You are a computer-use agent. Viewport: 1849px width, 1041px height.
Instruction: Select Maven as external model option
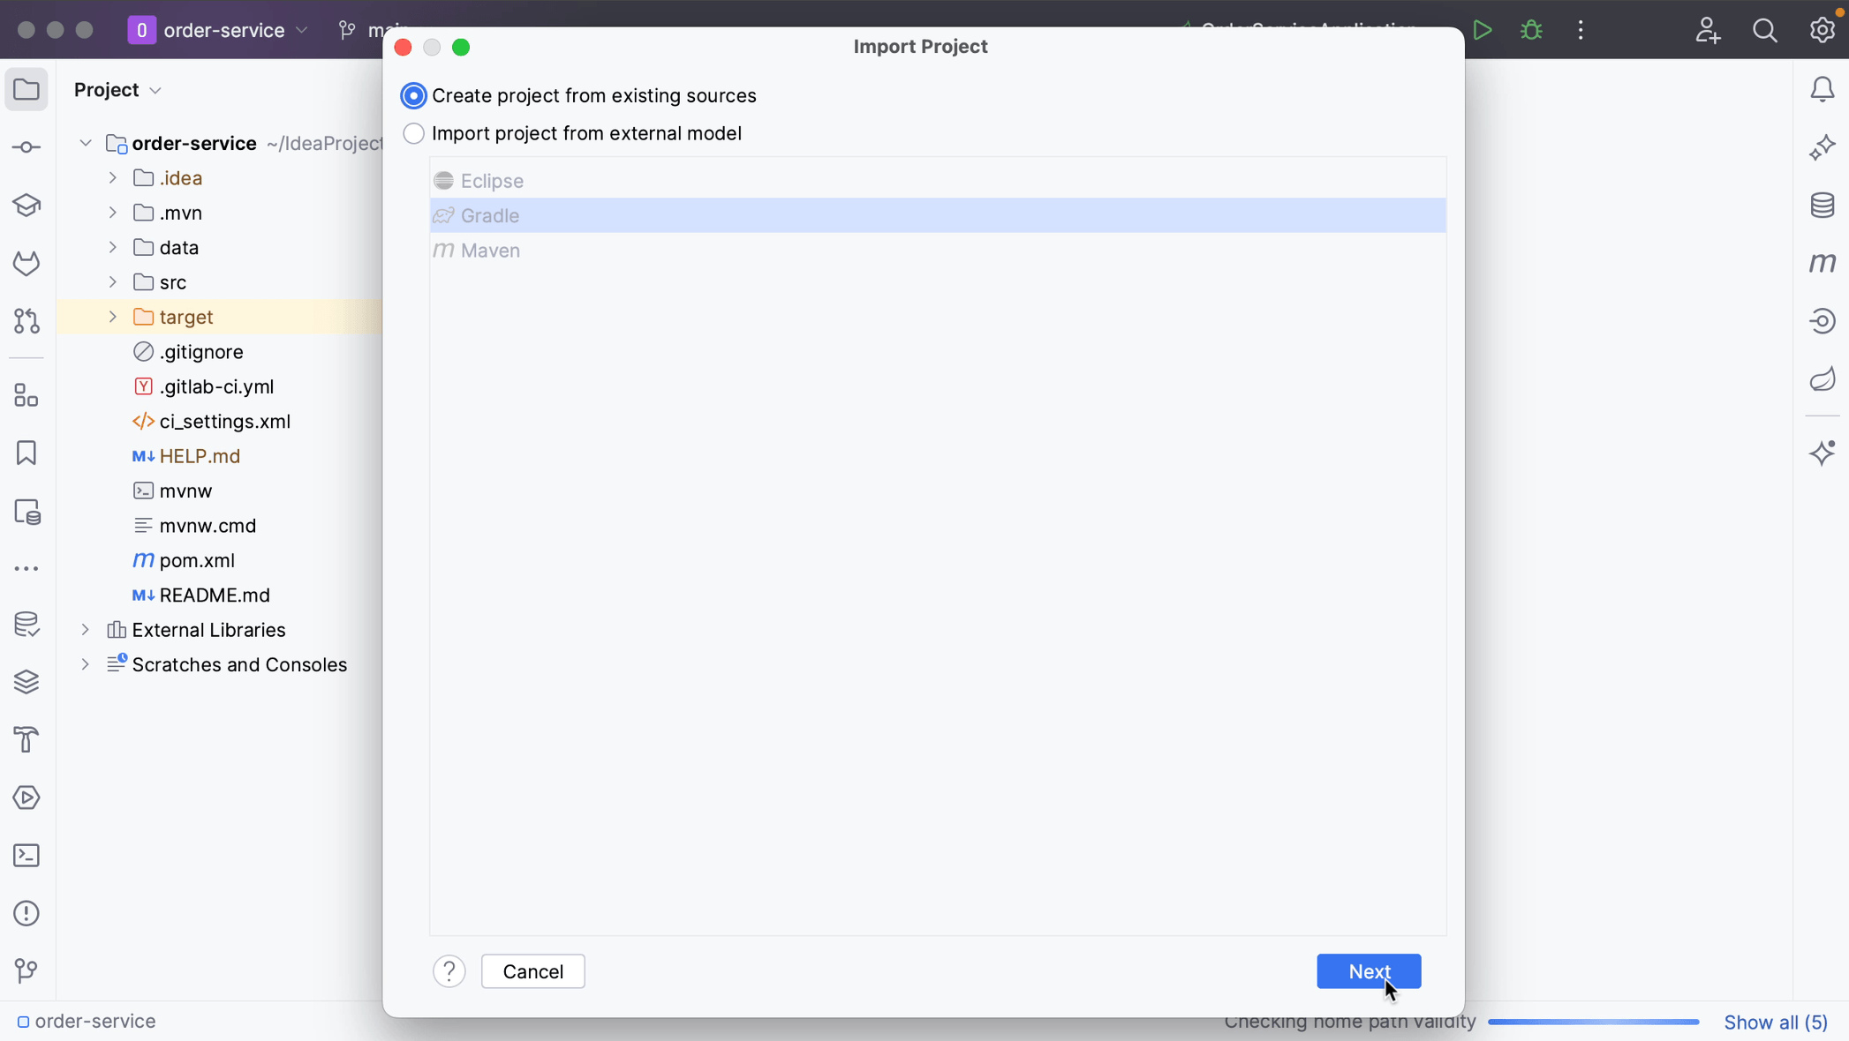click(490, 250)
